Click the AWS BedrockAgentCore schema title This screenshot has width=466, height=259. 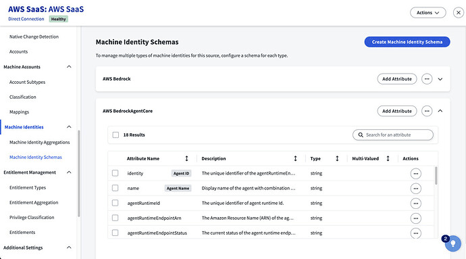click(128, 111)
